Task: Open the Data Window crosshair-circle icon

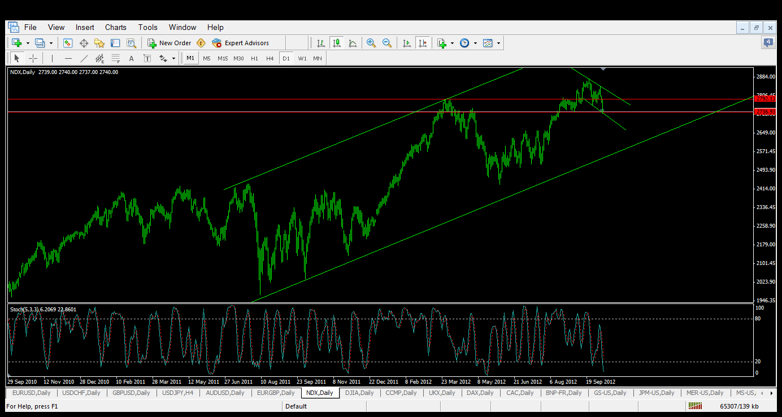Action: pos(84,43)
